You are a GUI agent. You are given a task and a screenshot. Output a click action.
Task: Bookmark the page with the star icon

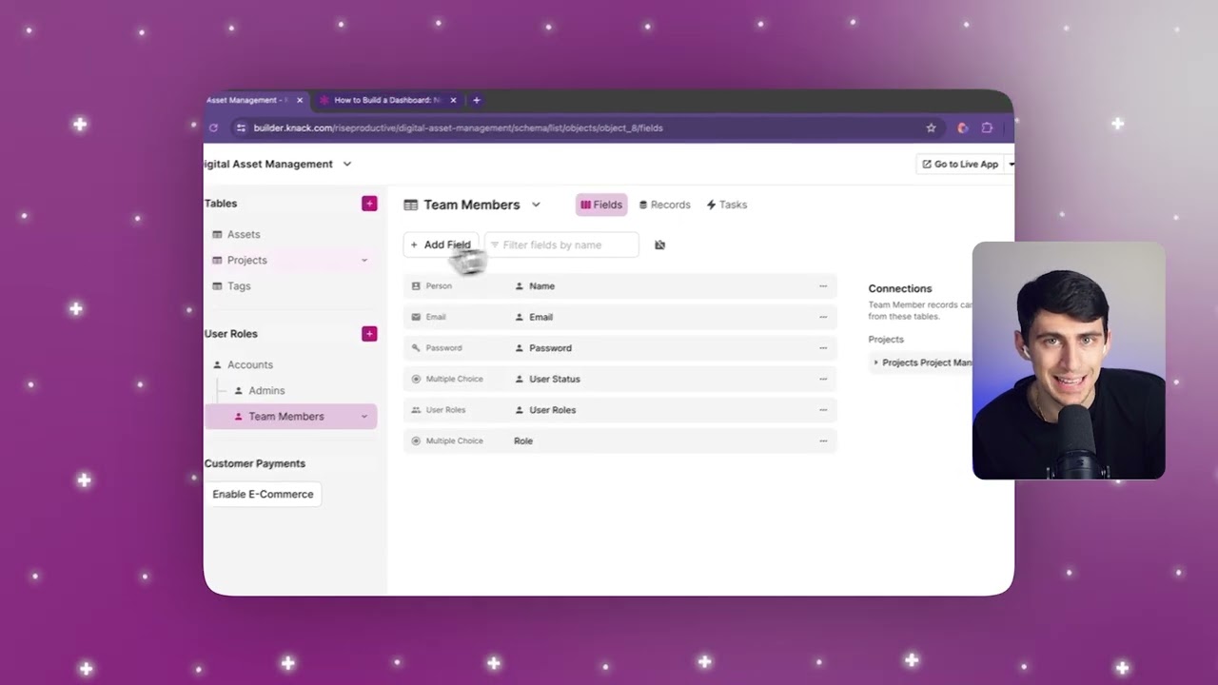[x=931, y=127]
